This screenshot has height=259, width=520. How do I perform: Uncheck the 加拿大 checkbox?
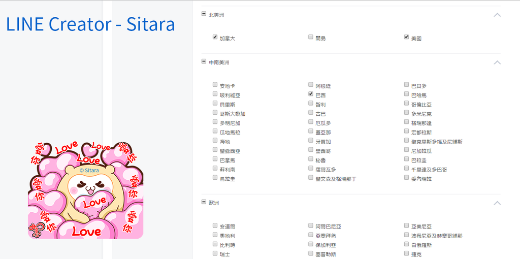coord(215,37)
